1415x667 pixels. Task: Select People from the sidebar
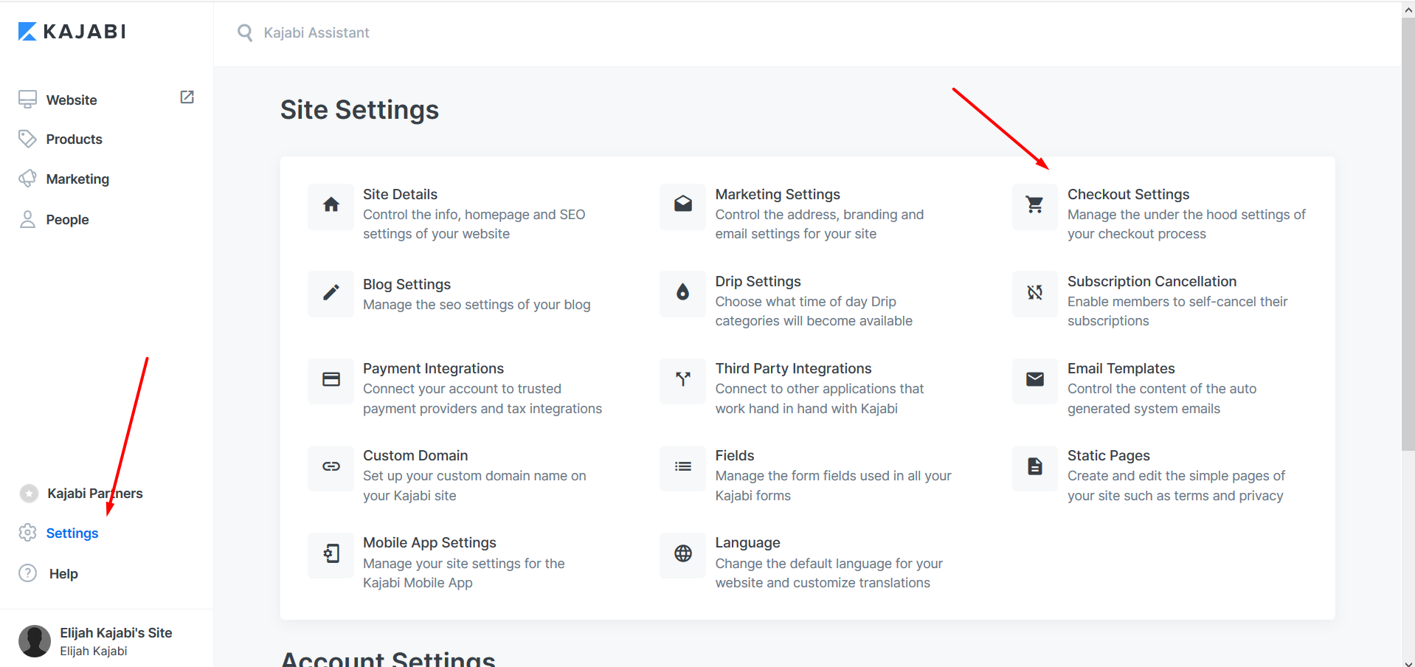67,220
